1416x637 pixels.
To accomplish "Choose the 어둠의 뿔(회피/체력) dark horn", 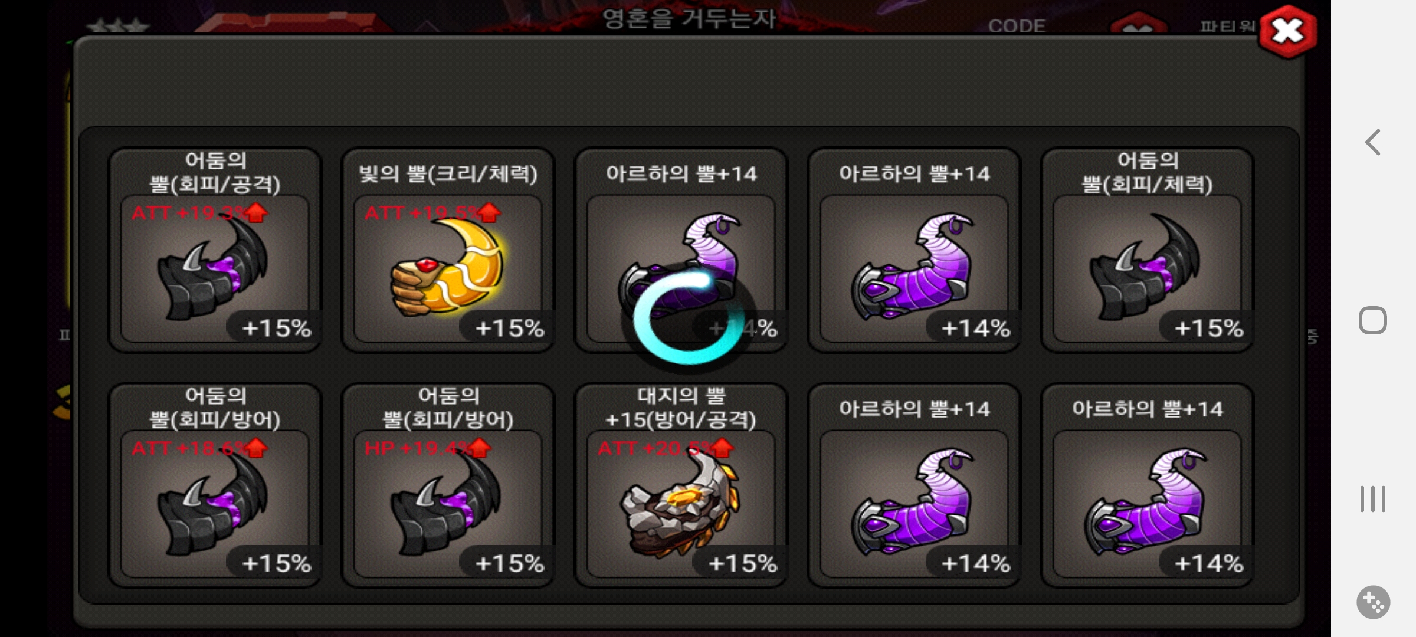I will point(1147,251).
